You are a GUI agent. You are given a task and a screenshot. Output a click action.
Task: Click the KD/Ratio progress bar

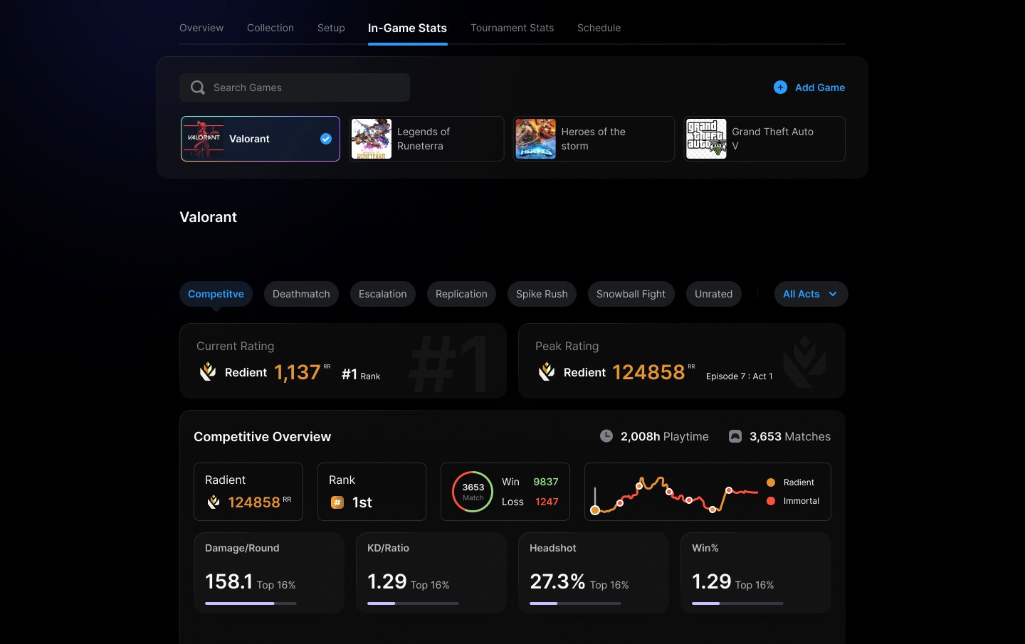click(x=413, y=603)
